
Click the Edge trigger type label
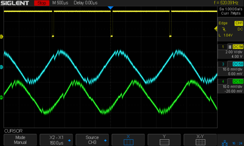pos(223,23)
